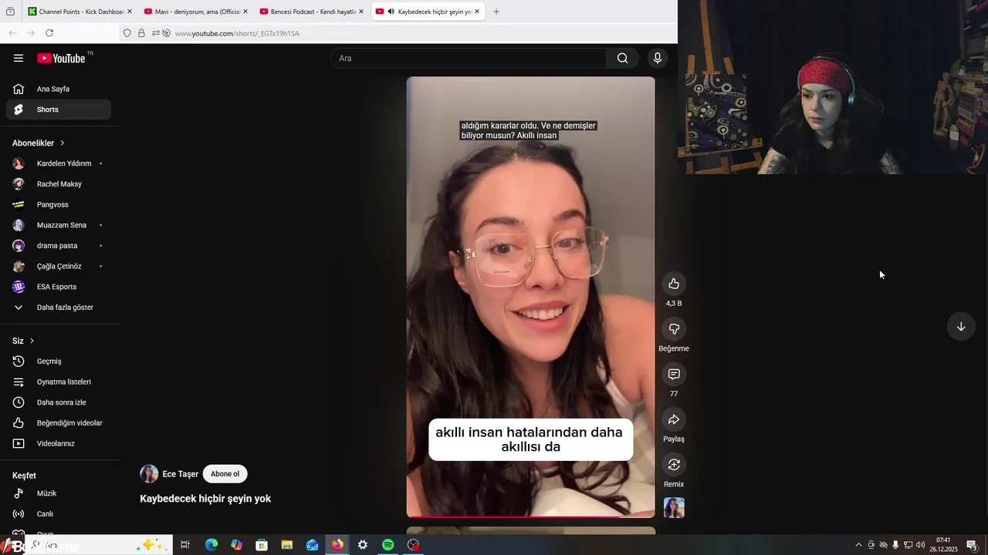Open File Explorer from taskbar

click(x=286, y=545)
